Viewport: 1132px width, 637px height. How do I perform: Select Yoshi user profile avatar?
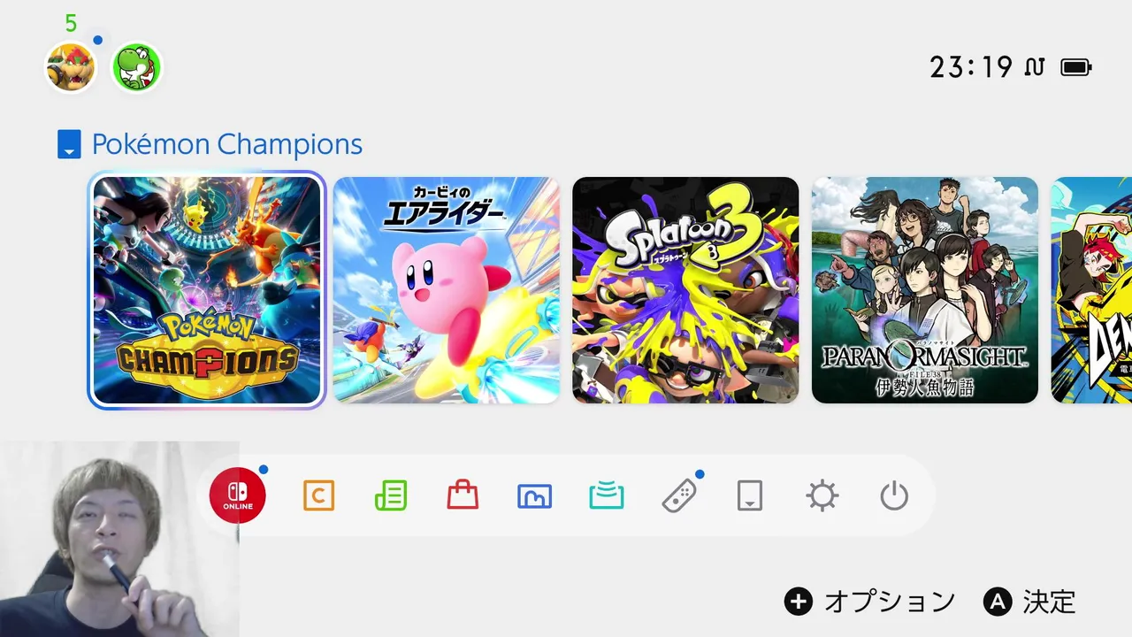136,67
